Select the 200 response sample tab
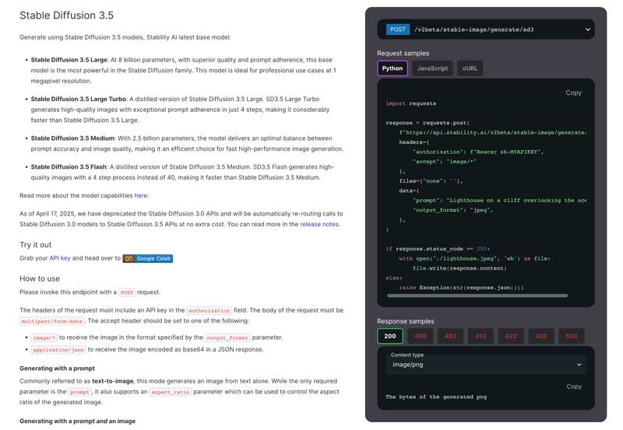 coord(390,336)
